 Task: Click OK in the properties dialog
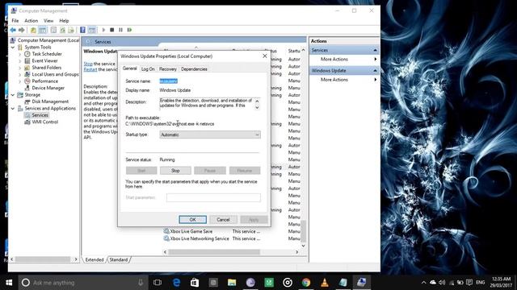[x=192, y=220]
